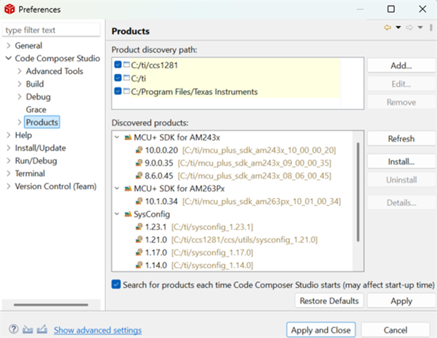Expand the Install/Update category
The image size is (437, 338).
(8, 148)
